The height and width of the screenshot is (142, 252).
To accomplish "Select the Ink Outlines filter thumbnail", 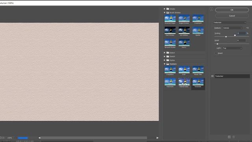I will (184, 30).
